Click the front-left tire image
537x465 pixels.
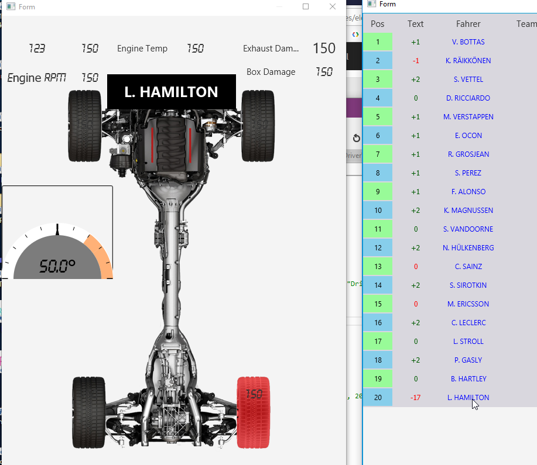pos(85,125)
